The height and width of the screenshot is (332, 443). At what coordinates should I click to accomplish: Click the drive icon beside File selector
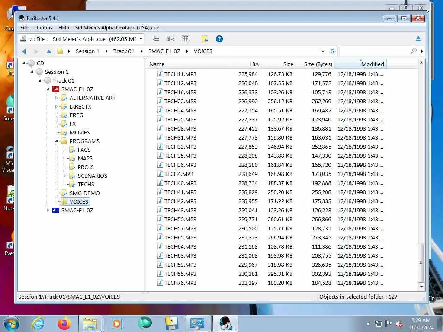tap(23, 39)
